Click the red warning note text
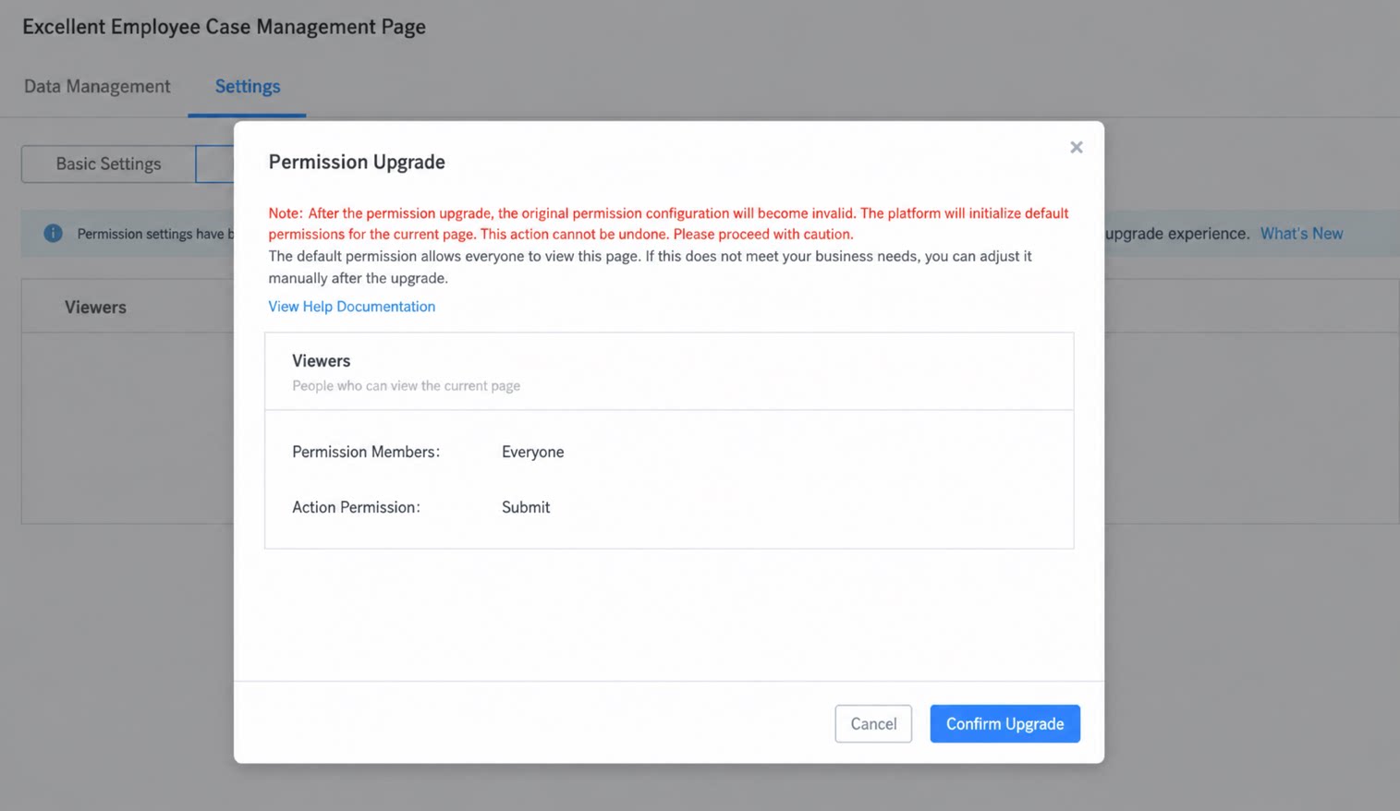The width and height of the screenshot is (1400, 811). click(668, 223)
